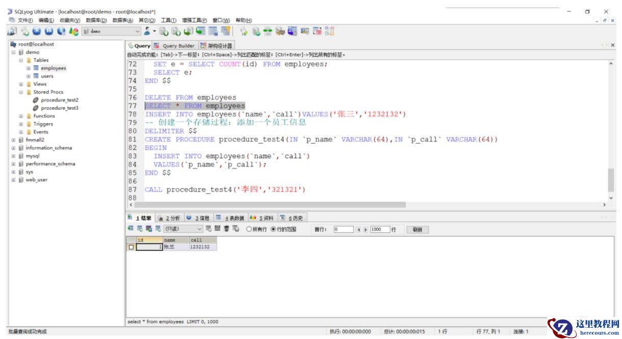Tick the checkbox on the 张三 row
622x339 pixels.
(132, 247)
